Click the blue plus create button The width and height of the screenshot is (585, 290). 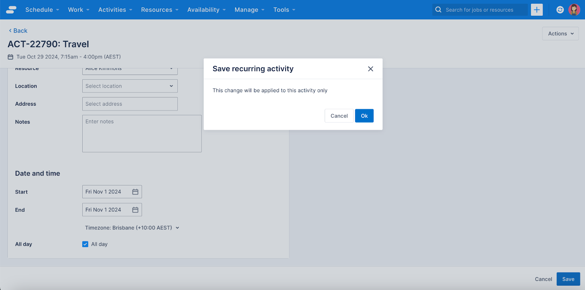[x=536, y=10]
